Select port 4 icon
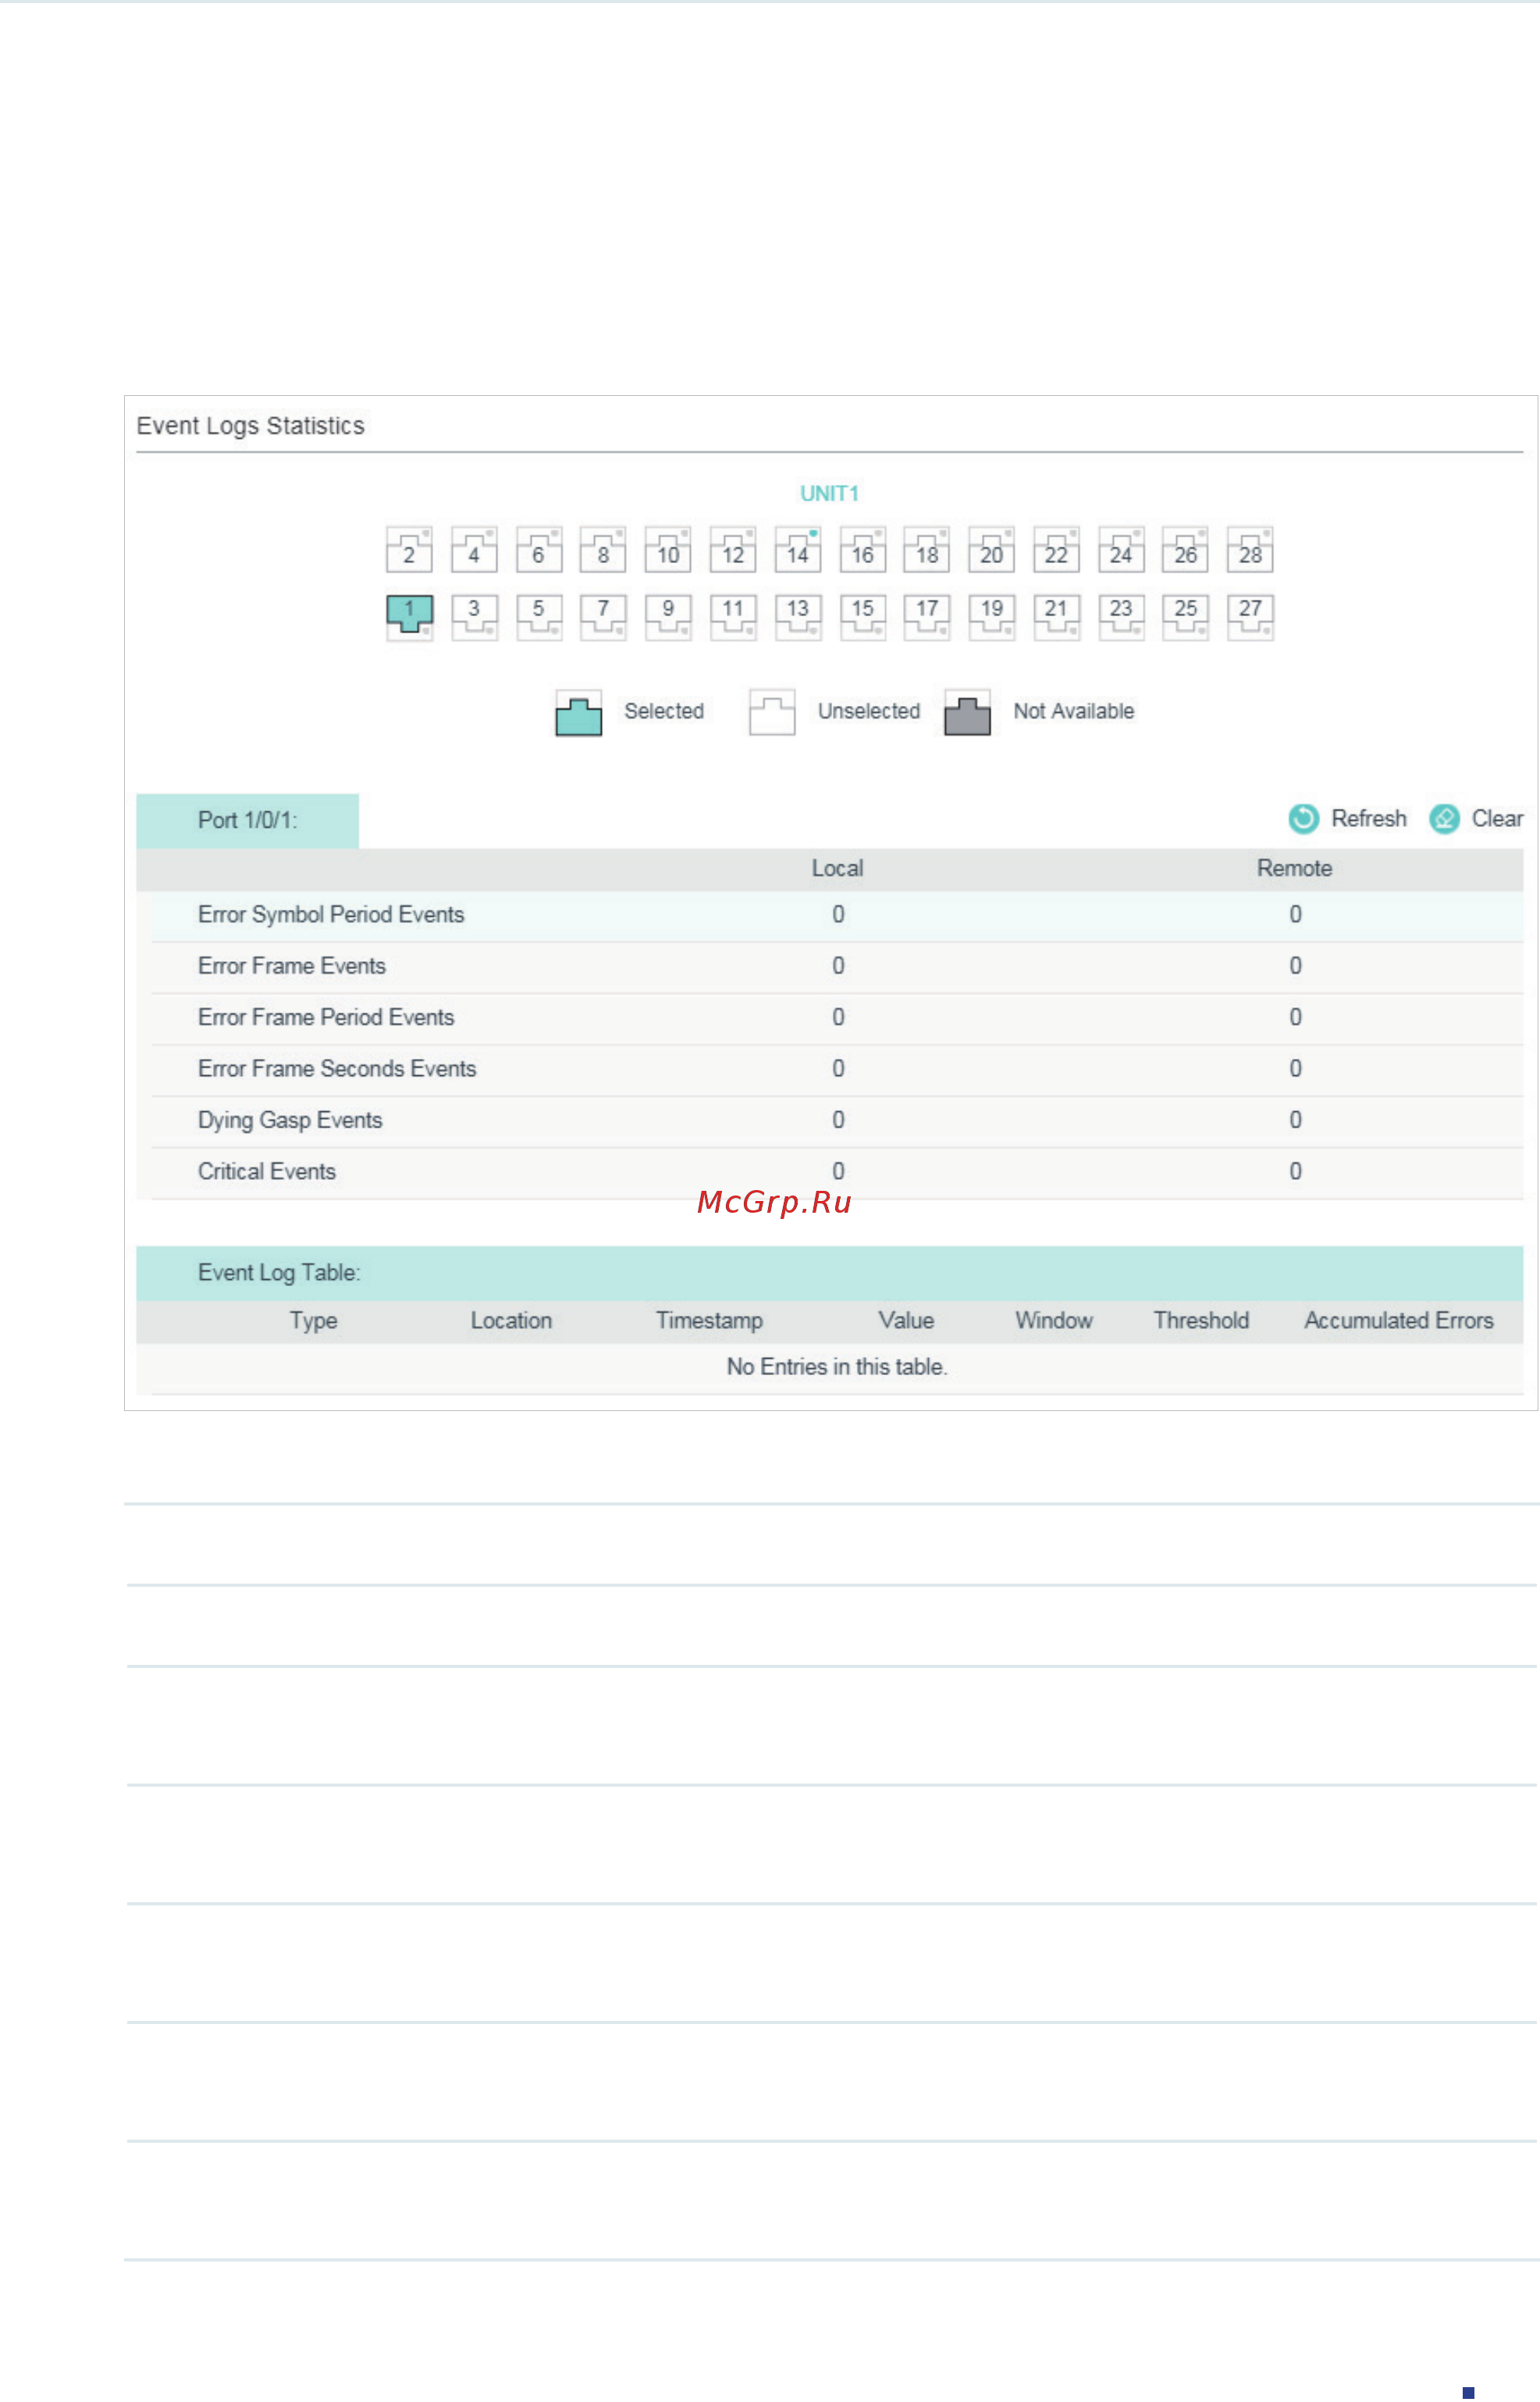This screenshot has height=2402, width=1540. (x=474, y=549)
